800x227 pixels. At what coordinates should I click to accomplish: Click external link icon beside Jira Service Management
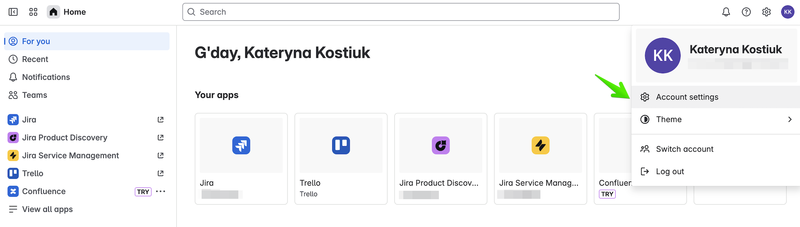(161, 156)
